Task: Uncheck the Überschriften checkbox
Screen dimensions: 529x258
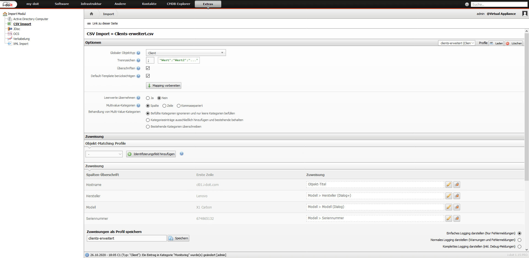Action: (x=148, y=68)
